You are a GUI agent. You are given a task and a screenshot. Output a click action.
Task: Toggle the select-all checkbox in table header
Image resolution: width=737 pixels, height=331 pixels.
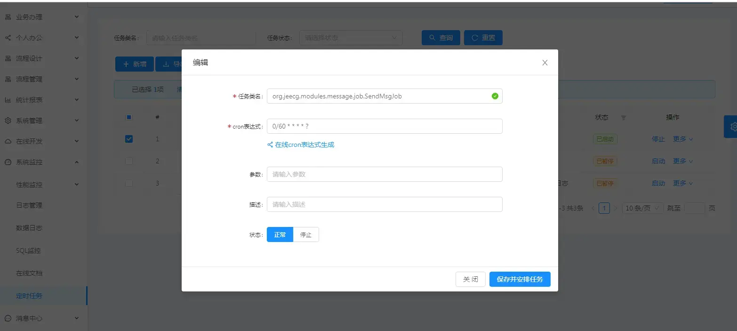pos(129,117)
